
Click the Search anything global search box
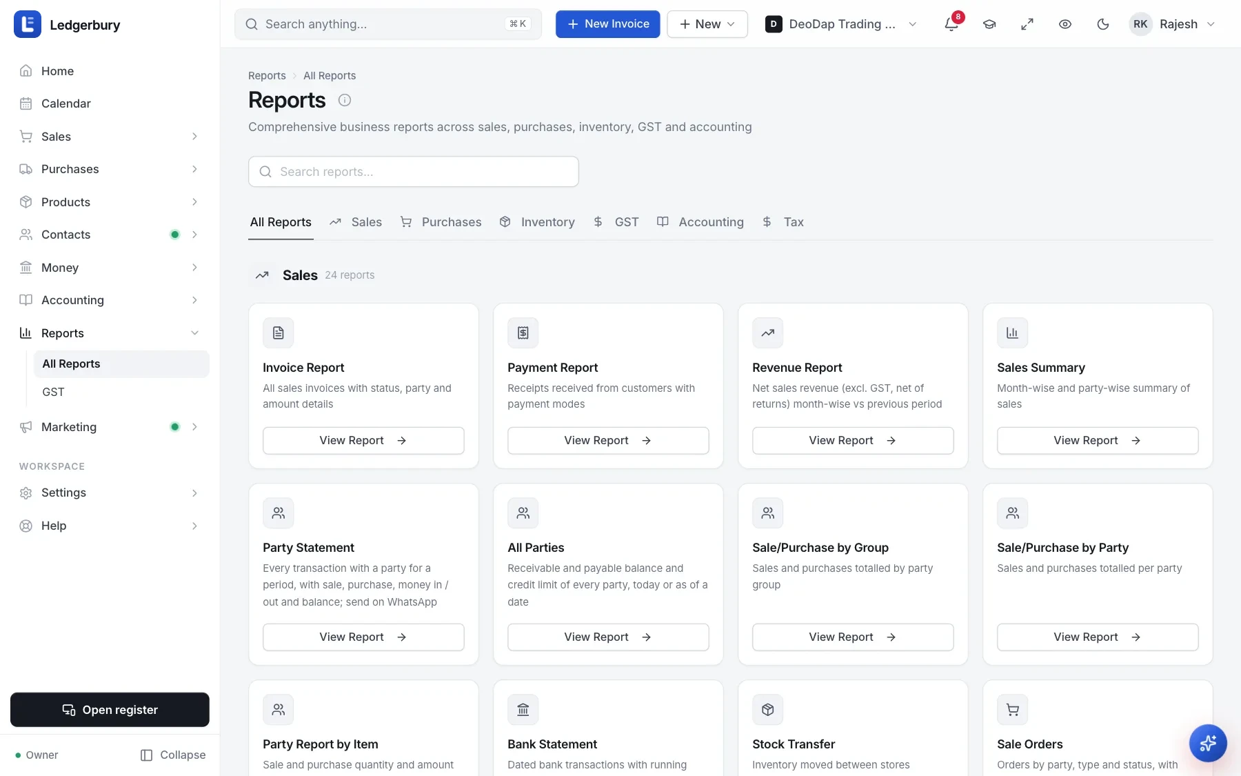pos(388,24)
